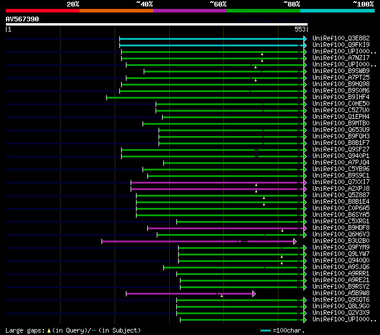Screen dimensions: 380x335
Task: Click the UniRef100_C5YB96 label
Action: (x=341, y=169)
